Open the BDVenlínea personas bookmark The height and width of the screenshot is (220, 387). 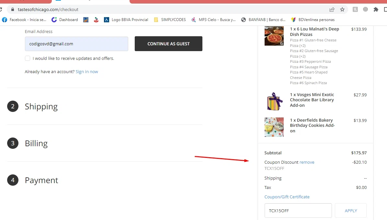[313, 20]
